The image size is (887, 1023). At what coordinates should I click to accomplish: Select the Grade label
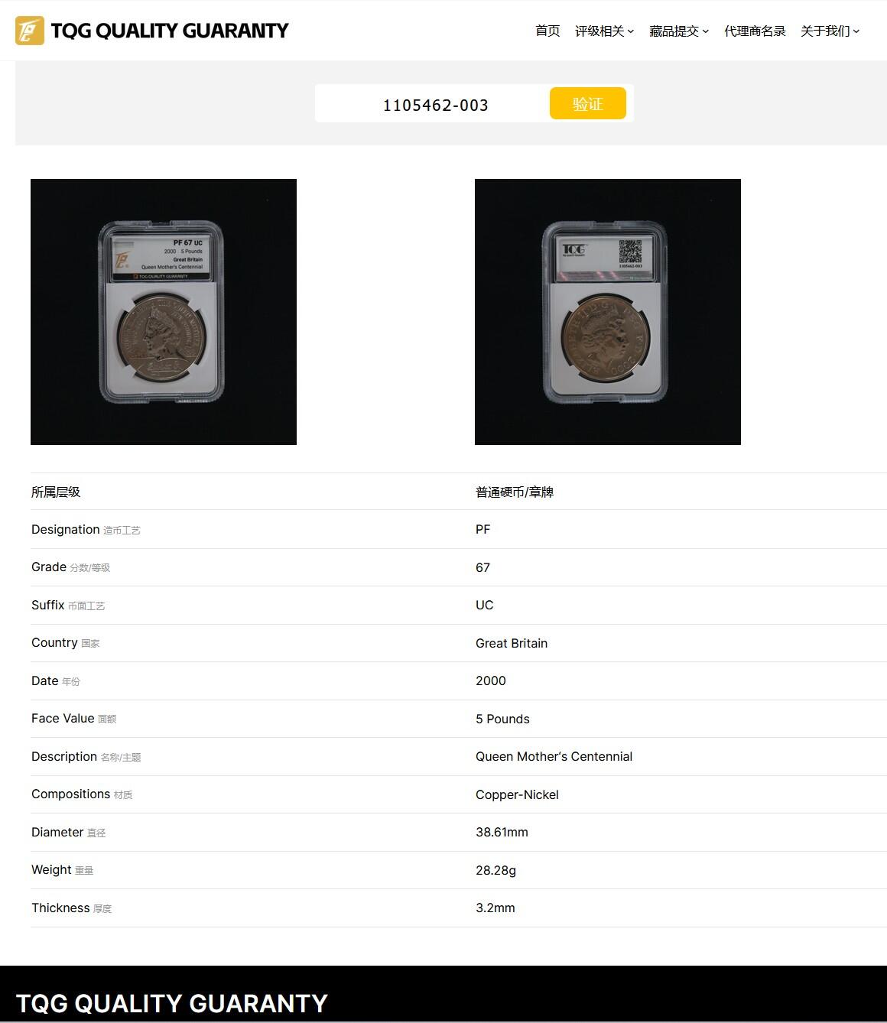[x=49, y=567]
